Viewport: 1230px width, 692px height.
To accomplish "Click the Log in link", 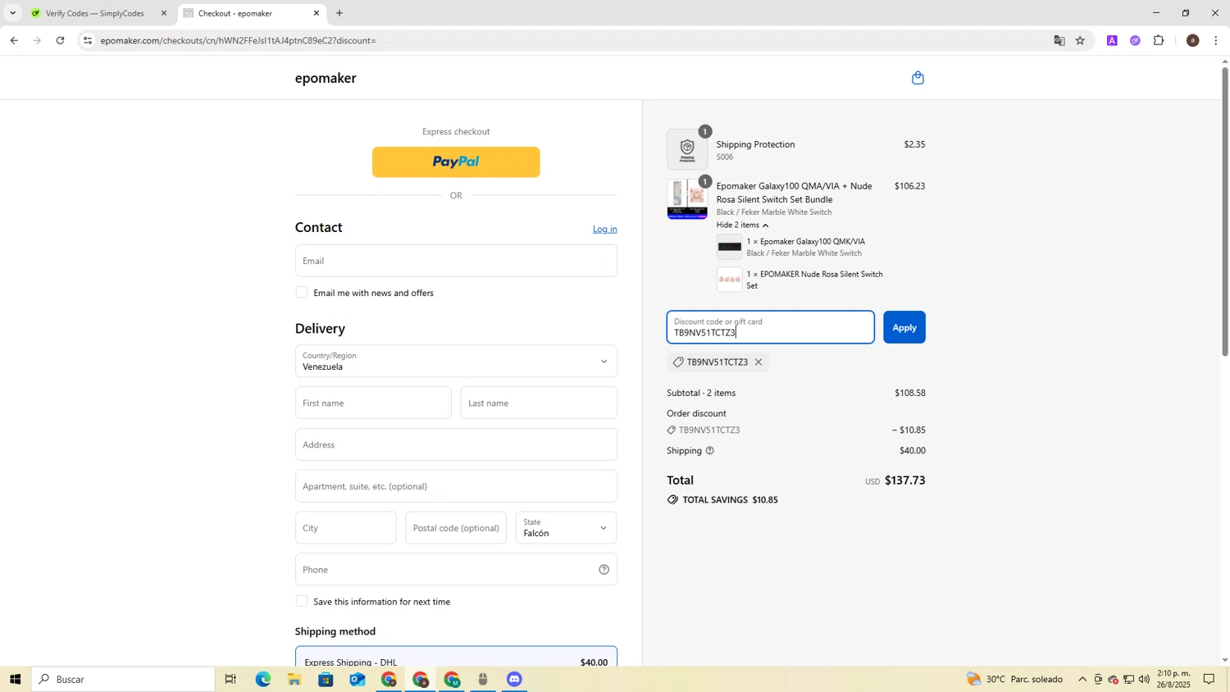I will pos(605,230).
